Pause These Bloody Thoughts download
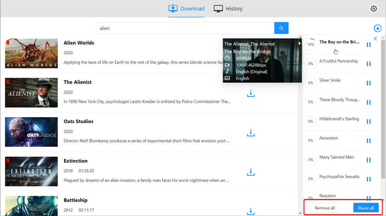386x216 pixels. [368, 102]
